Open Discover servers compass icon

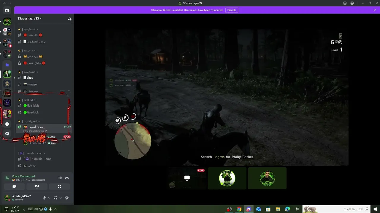(7, 133)
